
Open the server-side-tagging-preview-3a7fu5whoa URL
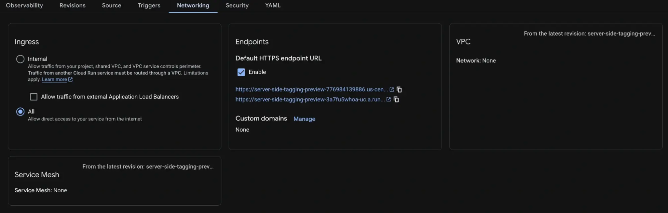click(310, 99)
